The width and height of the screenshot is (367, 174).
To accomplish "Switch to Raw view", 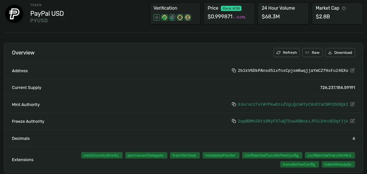I will pos(312,53).
